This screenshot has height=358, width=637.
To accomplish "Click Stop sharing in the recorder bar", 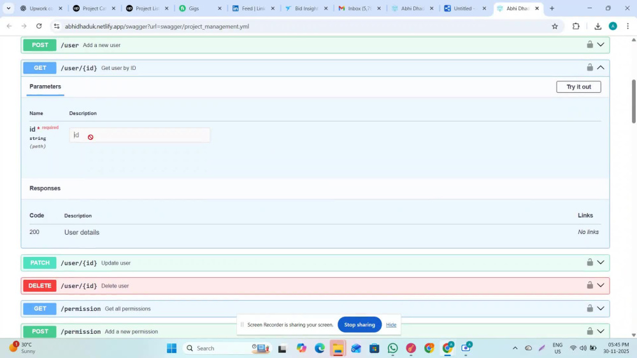I will coord(359,325).
